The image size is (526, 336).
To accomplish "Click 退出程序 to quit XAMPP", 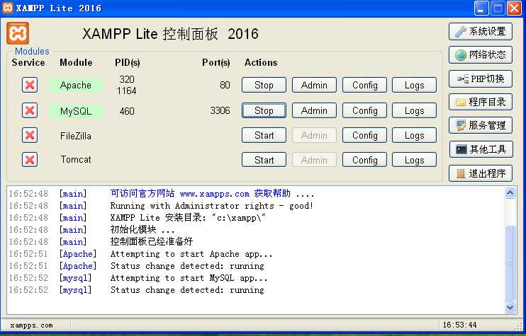I will point(481,173).
